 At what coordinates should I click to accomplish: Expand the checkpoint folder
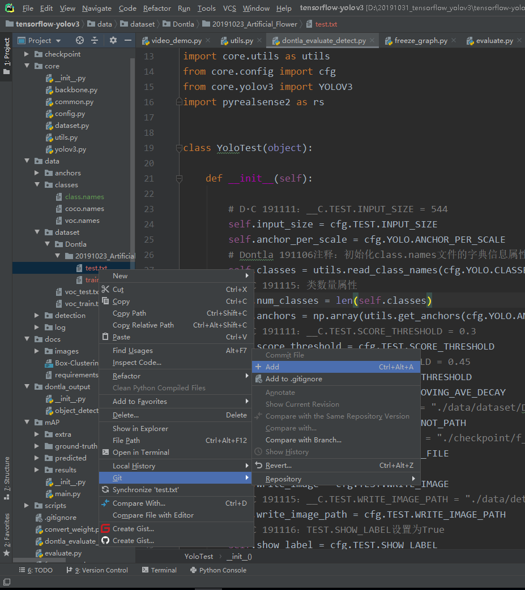coord(26,54)
